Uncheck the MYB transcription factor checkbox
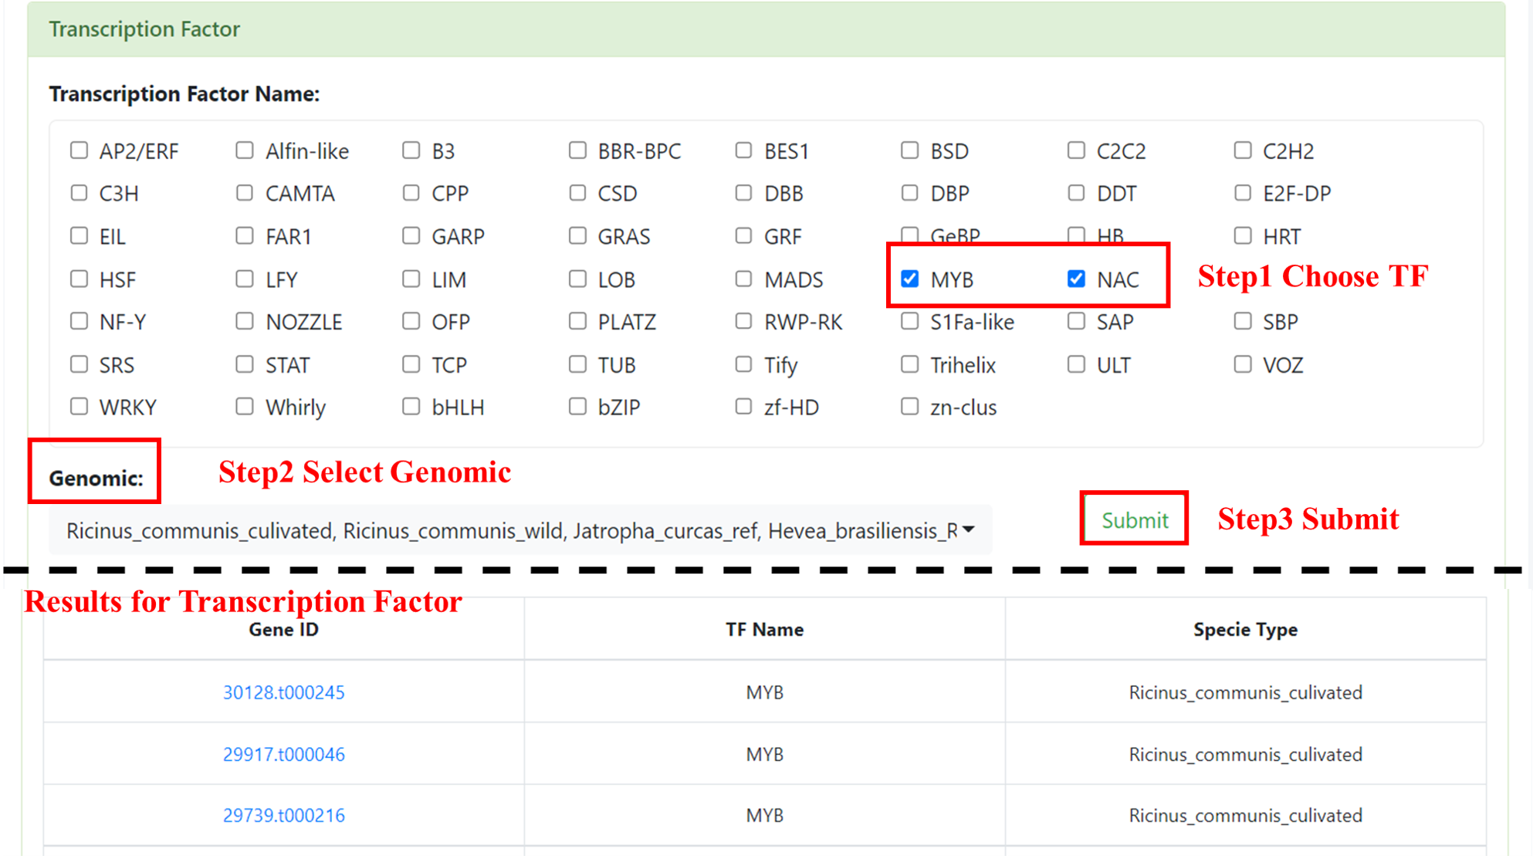The height and width of the screenshot is (856, 1533). pos(909,279)
